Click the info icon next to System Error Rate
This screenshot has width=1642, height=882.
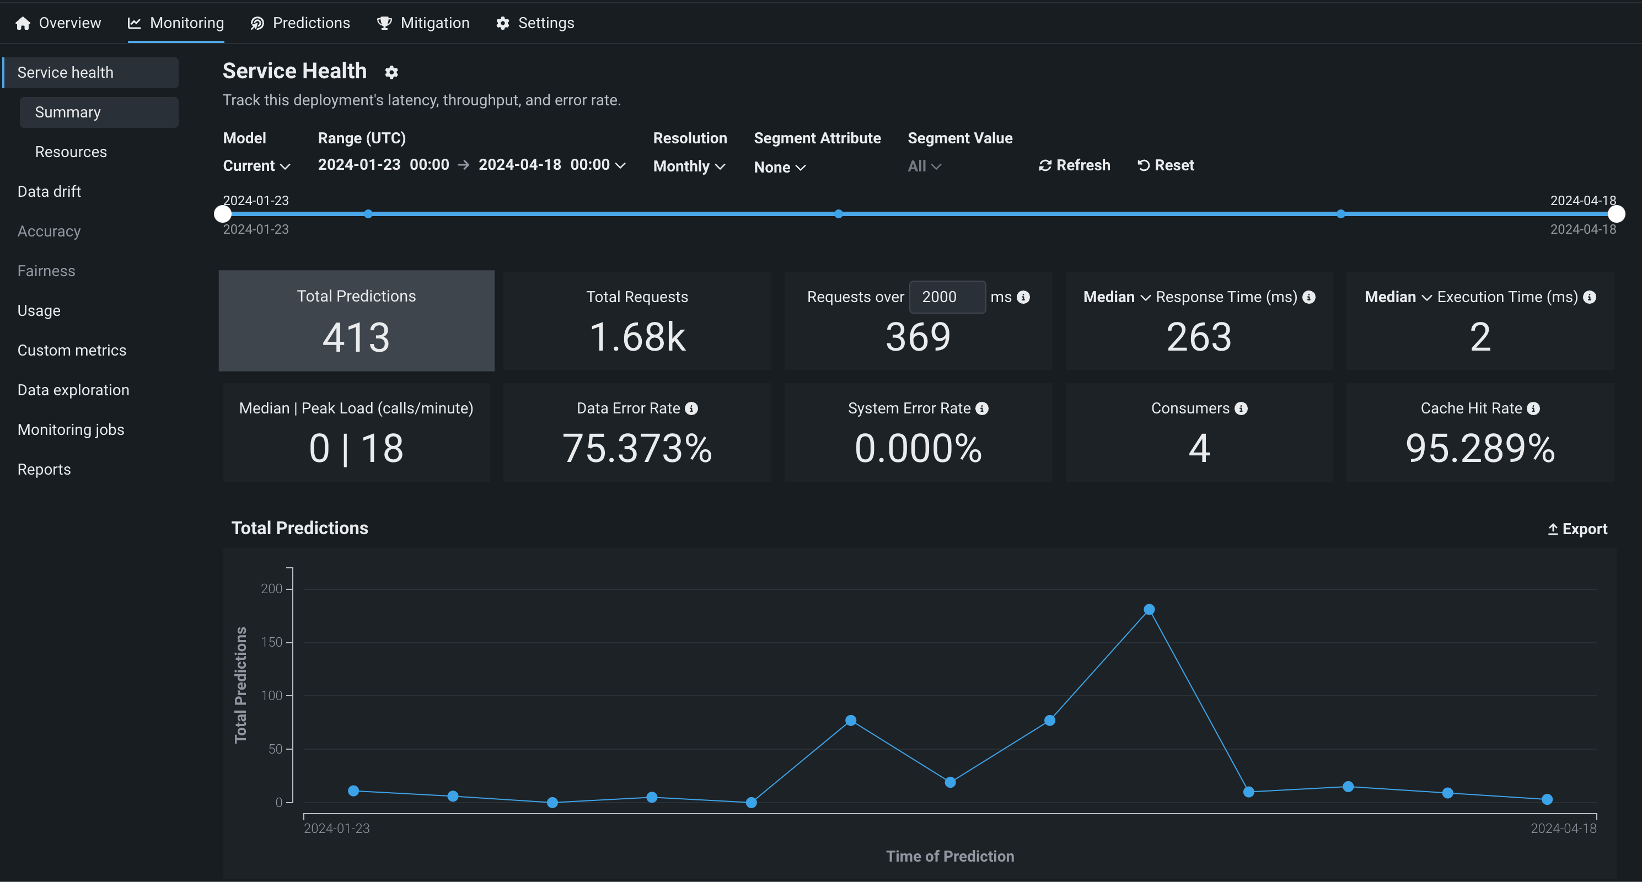982,408
